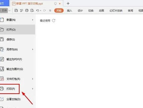
Task: Click the redo arrow icon
Action: [x=44, y=10]
